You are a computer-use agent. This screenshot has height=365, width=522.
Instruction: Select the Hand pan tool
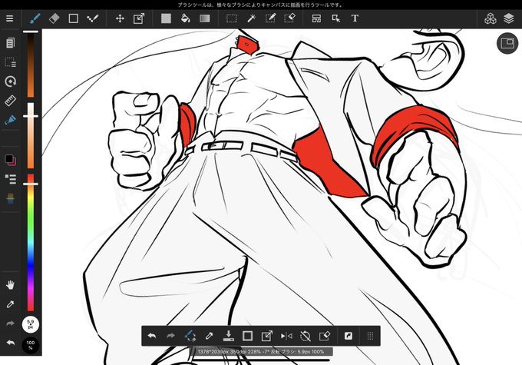pos(10,284)
